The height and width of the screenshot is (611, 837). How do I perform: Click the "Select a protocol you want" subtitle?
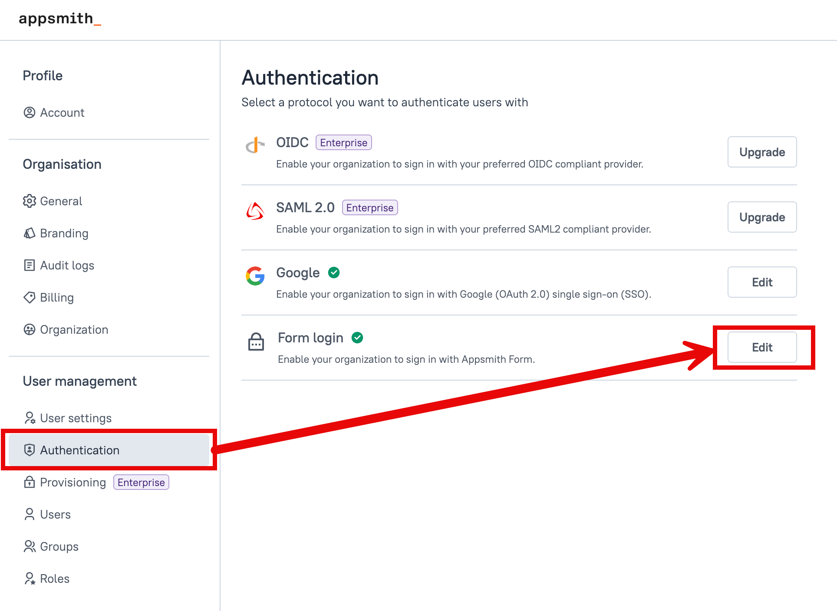pos(385,102)
